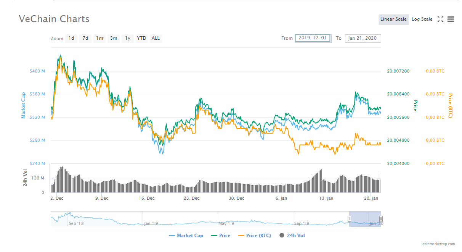Click the To date field Jan 21, 2020
This screenshot has width=462, height=252.
tap(363, 38)
